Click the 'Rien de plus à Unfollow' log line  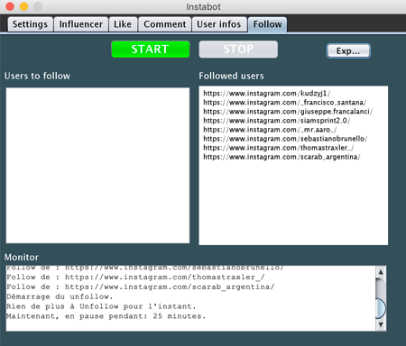coord(101,306)
